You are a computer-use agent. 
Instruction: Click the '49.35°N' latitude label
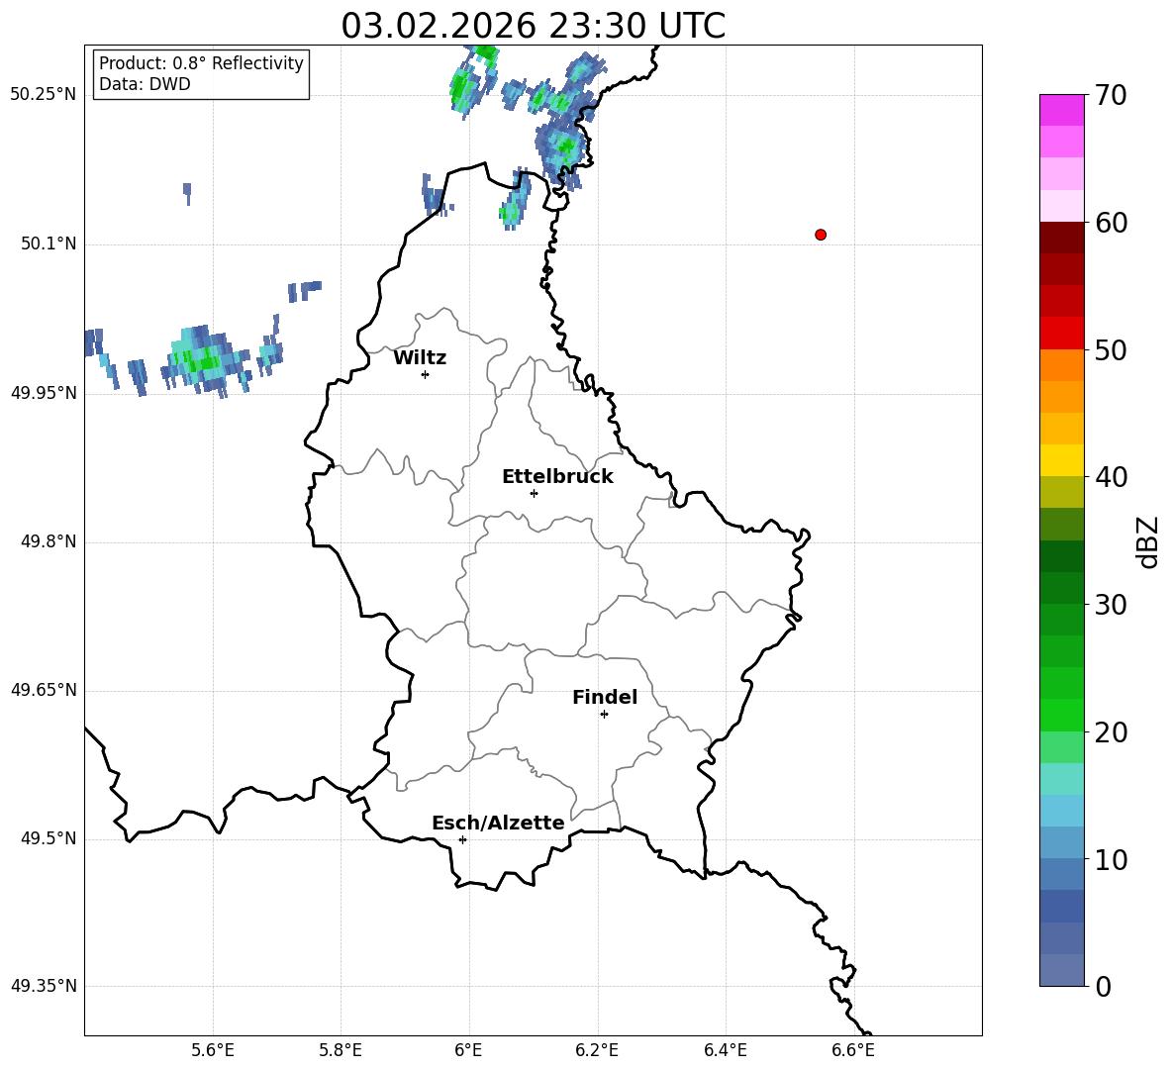click(x=44, y=986)
